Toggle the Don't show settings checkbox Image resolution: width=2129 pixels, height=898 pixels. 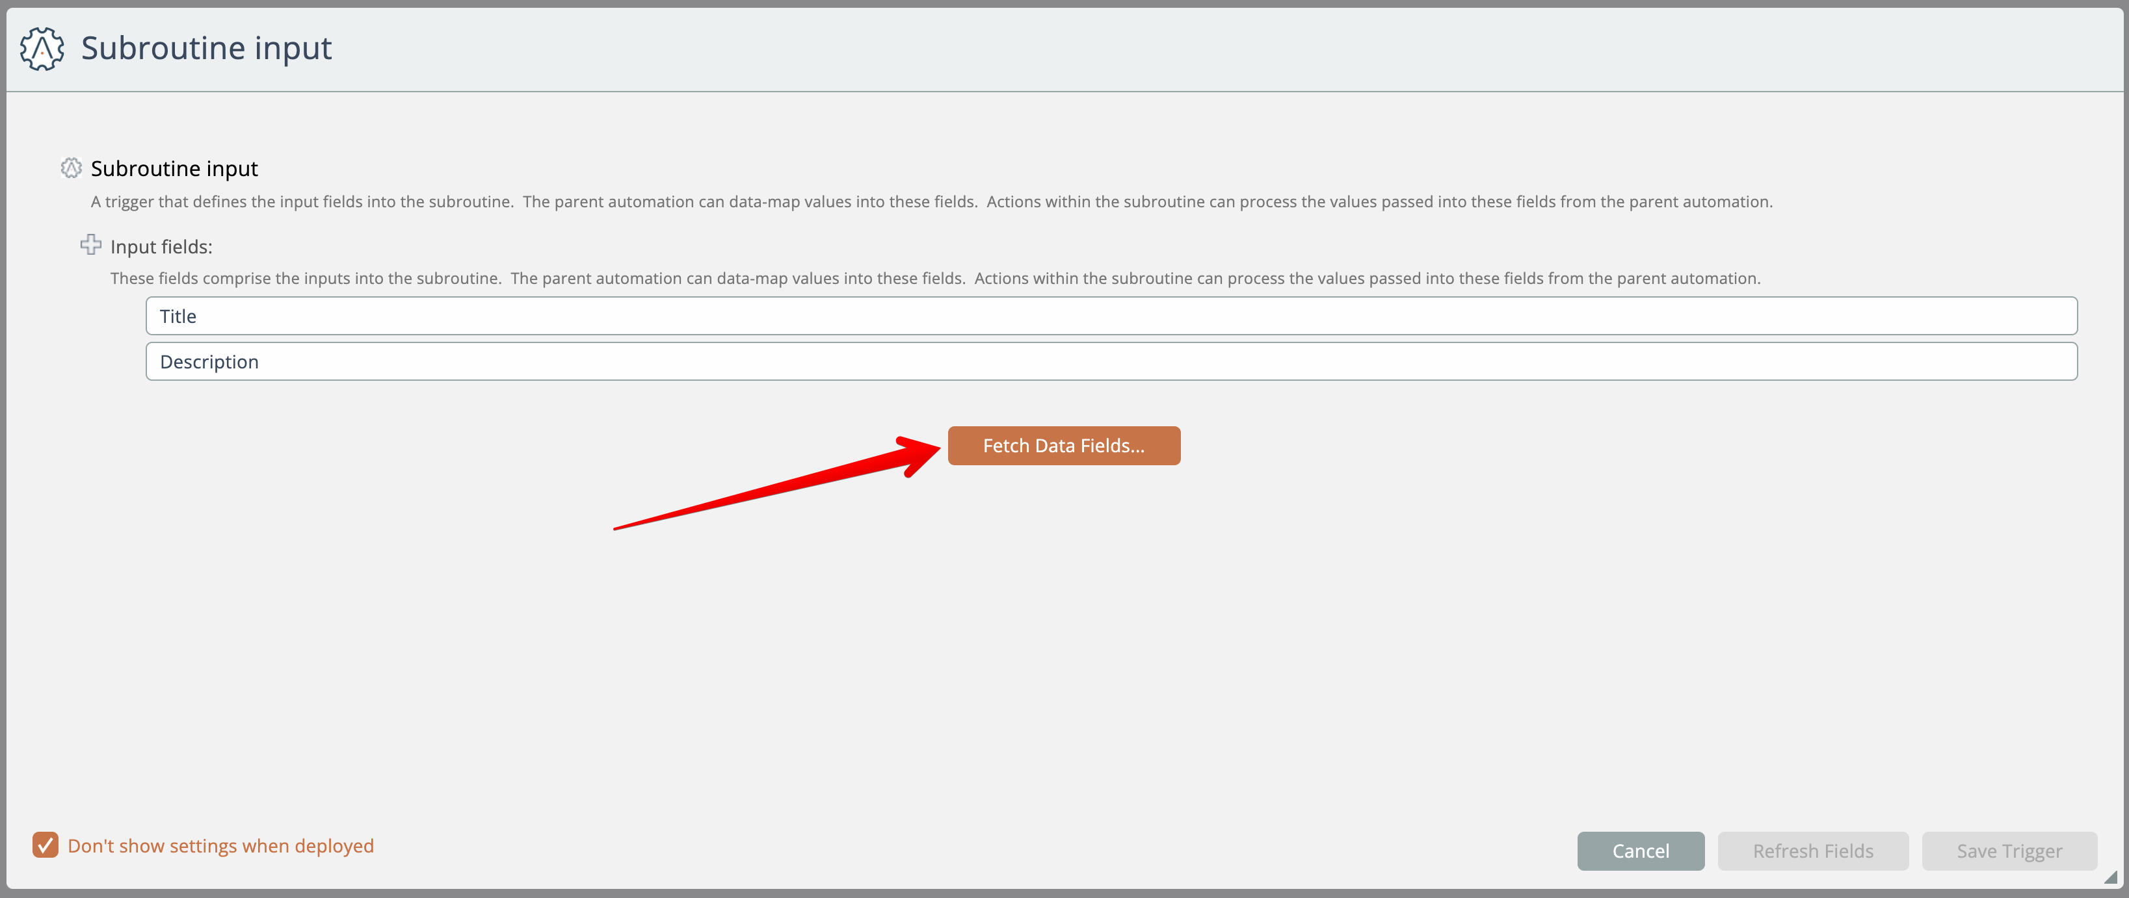pos(46,845)
